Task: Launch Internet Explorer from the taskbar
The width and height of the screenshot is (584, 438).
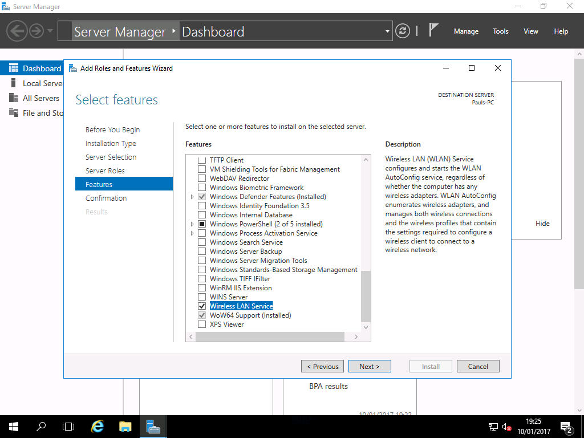Action: coord(98,427)
